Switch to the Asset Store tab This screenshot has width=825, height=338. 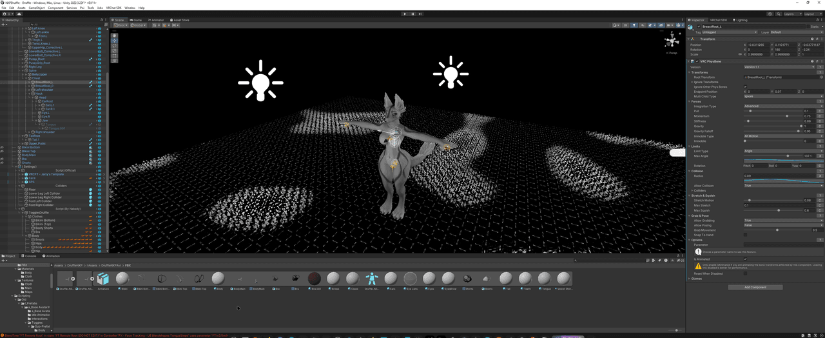click(180, 20)
